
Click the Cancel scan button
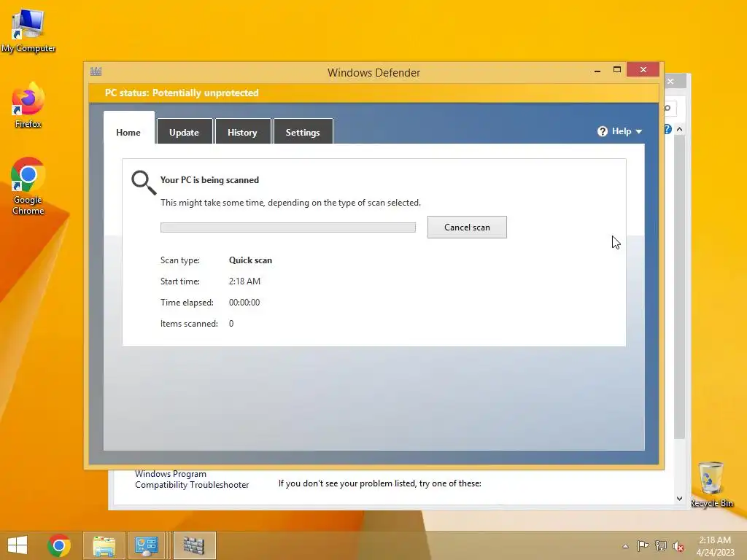click(467, 227)
